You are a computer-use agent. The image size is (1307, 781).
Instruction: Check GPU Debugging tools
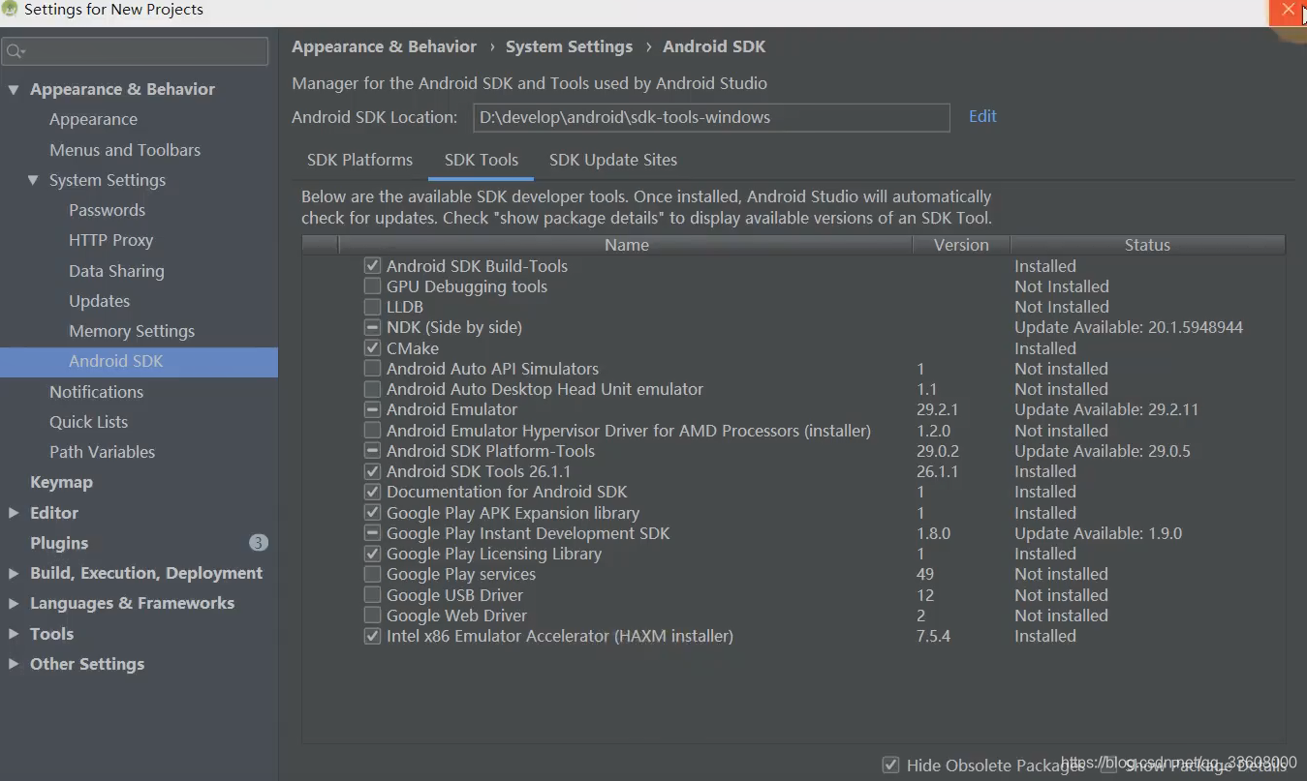pos(372,286)
